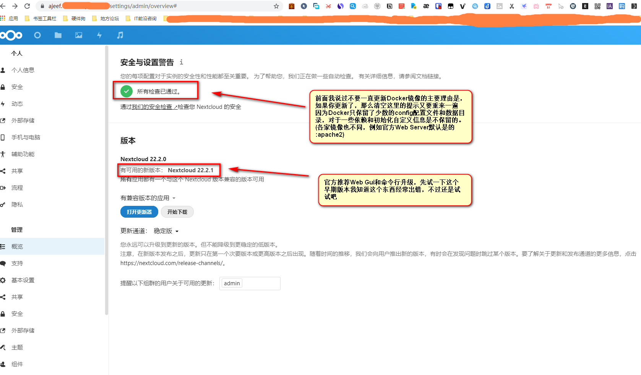
Task: Click the 所有检查已通过。 status text
Action: [159, 92]
